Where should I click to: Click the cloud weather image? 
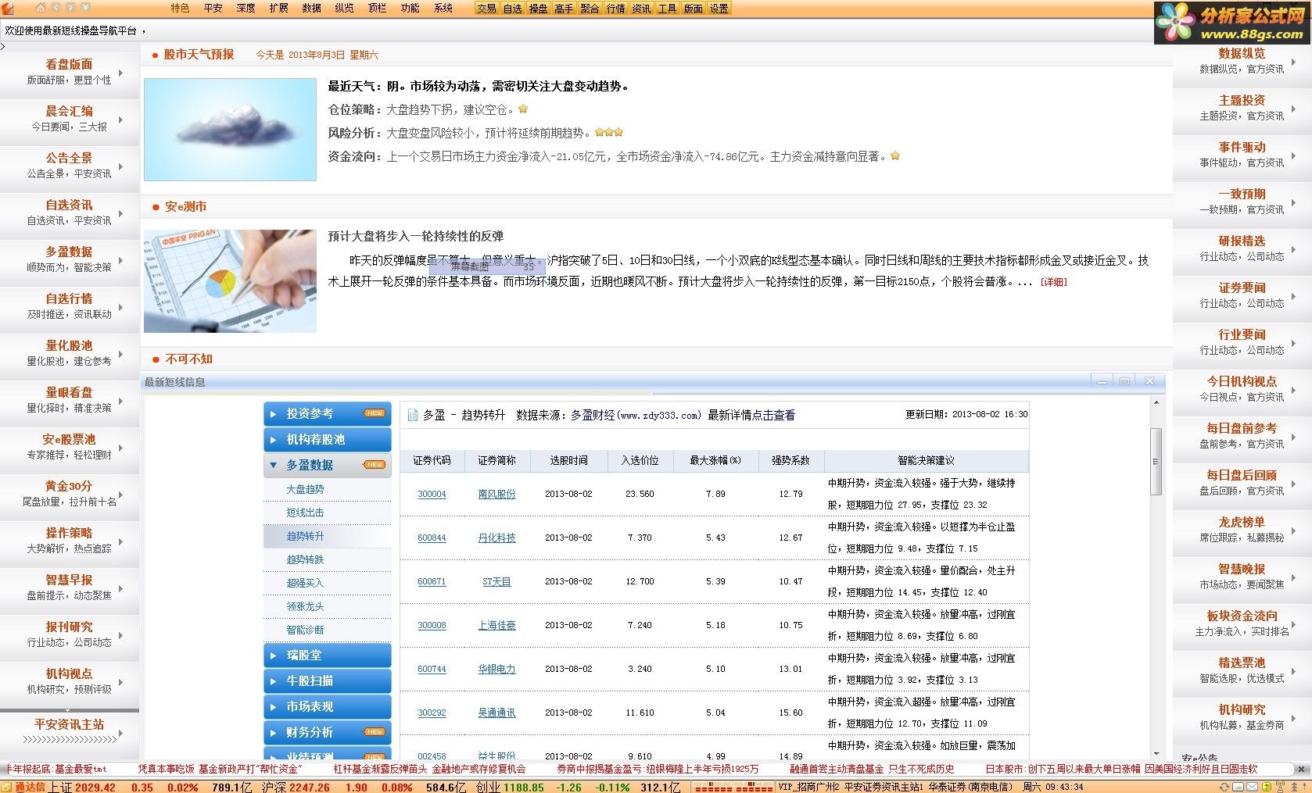tap(230, 130)
